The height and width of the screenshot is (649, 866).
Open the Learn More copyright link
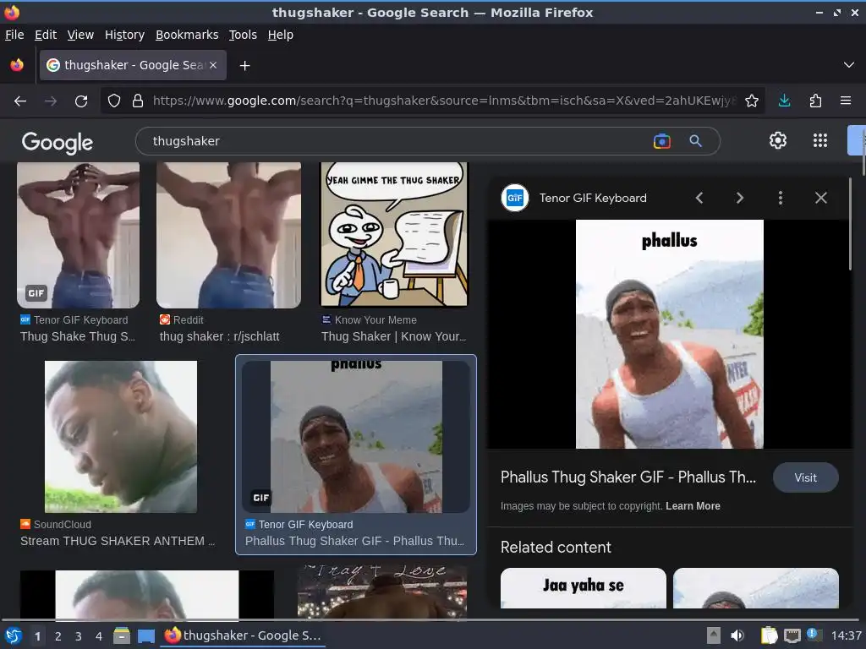pyautogui.click(x=693, y=506)
